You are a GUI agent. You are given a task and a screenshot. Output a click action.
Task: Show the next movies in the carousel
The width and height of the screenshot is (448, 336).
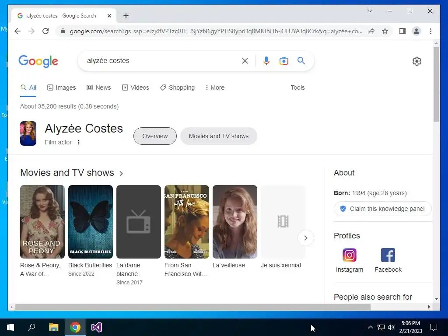pos(305,238)
